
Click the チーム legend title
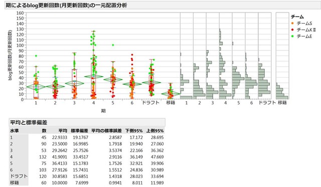[297, 17]
